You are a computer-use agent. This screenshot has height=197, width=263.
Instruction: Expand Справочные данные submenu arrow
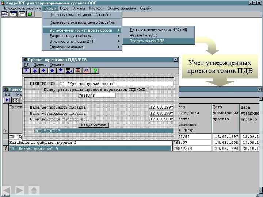(119, 47)
